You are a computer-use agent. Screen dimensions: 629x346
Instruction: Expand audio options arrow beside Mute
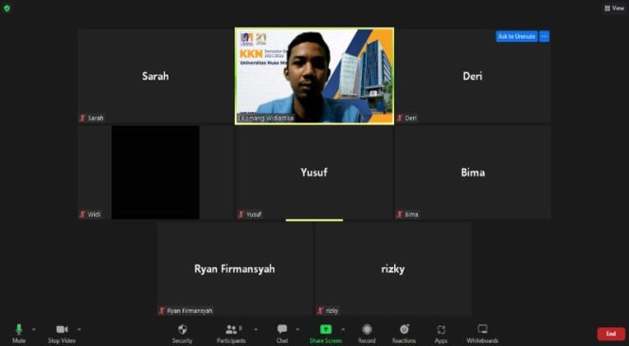34,330
